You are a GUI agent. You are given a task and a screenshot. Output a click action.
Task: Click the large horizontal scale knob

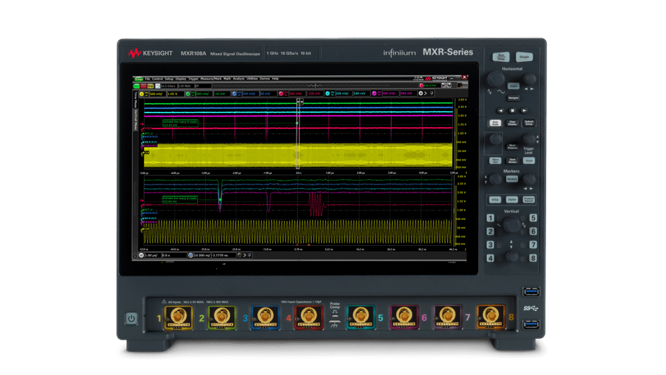coord(496,79)
